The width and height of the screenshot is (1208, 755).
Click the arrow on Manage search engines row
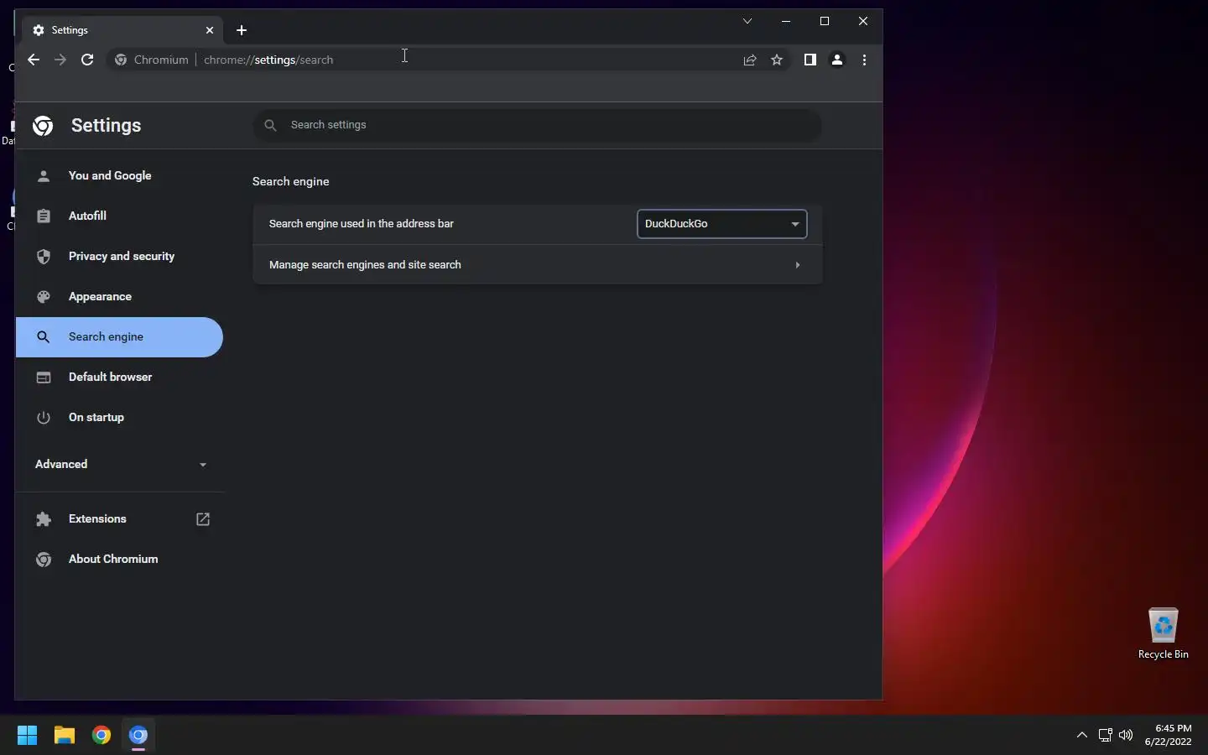coord(797,265)
